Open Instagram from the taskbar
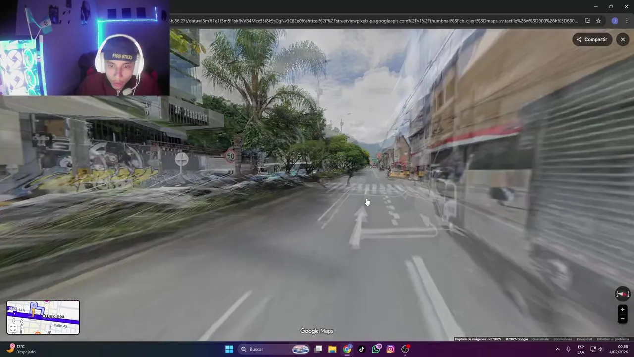Viewport: 634px width, 357px height. coord(390,349)
